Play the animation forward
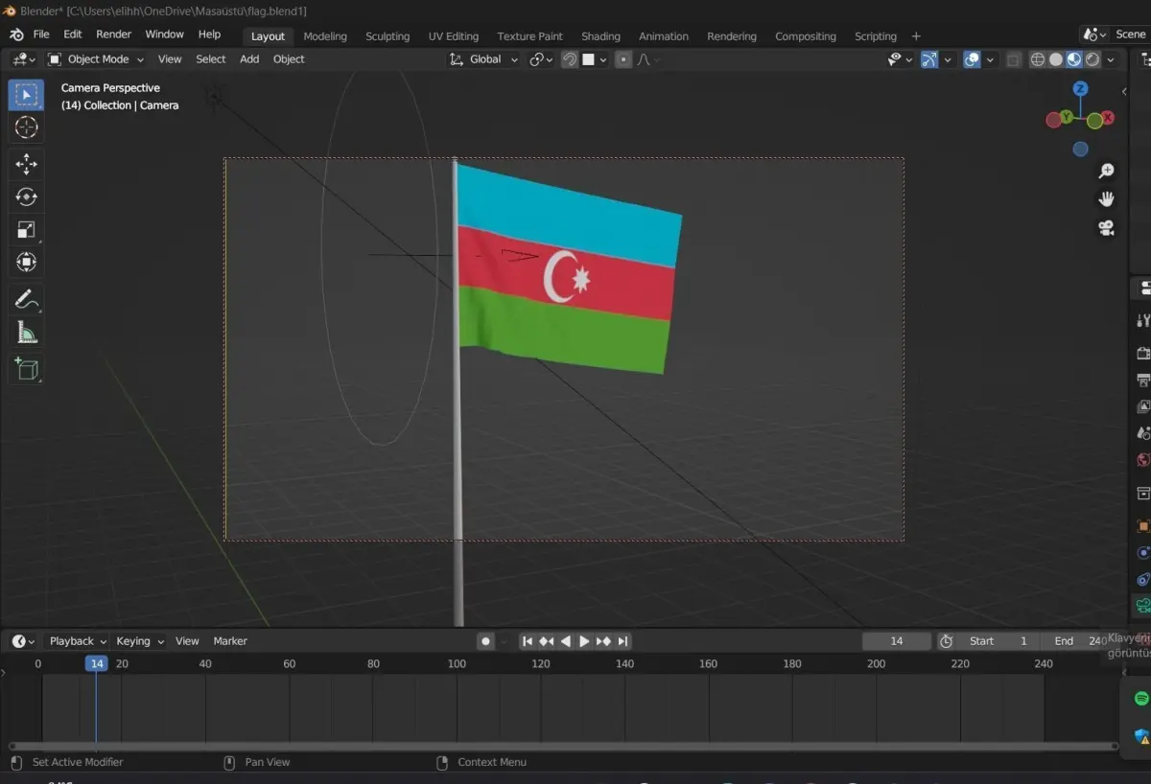This screenshot has height=784, width=1151. coord(584,641)
